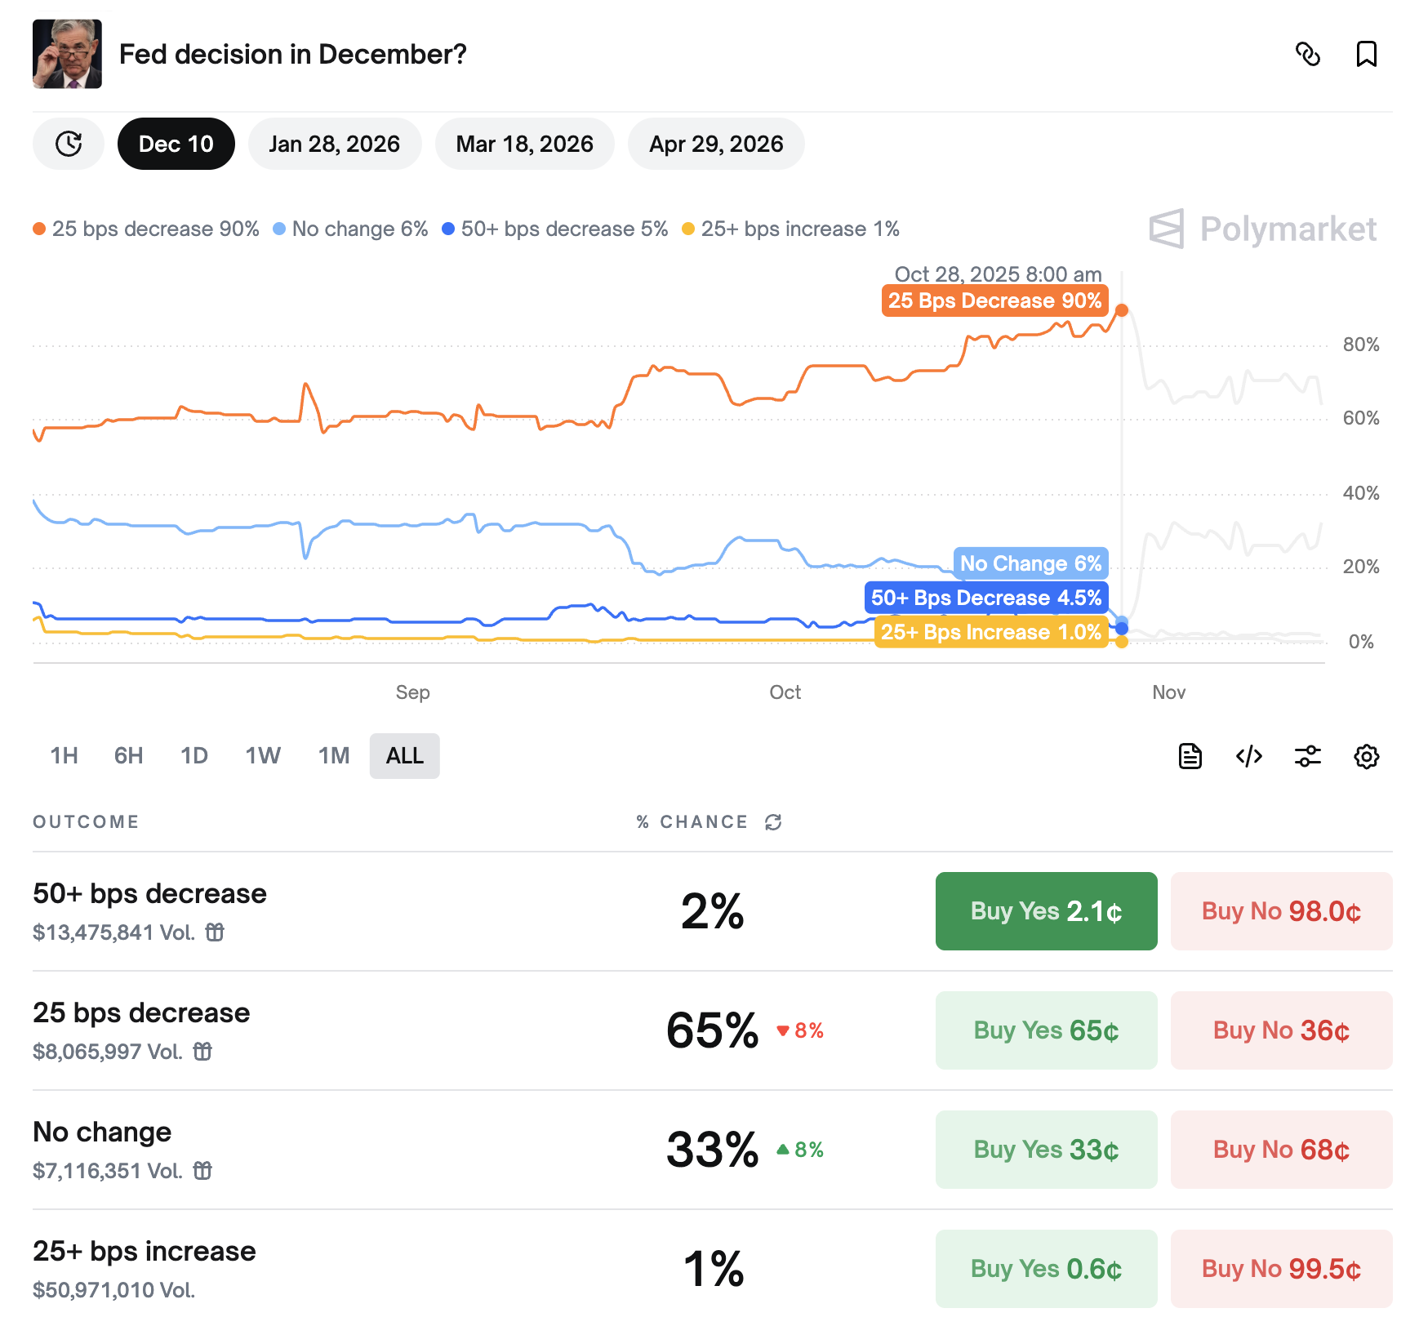Click rewards gift icon for No change
Screen dimensions: 1419x1326
[x=202, y=1171]
